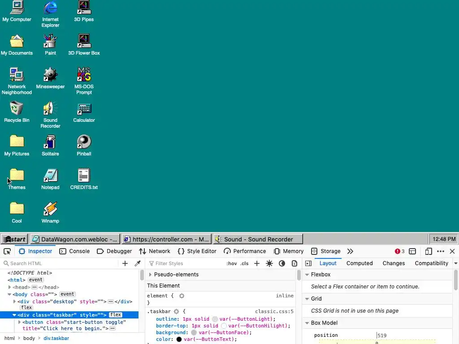Switch to DataWagon.com.webloc taskbar window
The height and width of the screenshot is (344, 459).
coord(75,239)
